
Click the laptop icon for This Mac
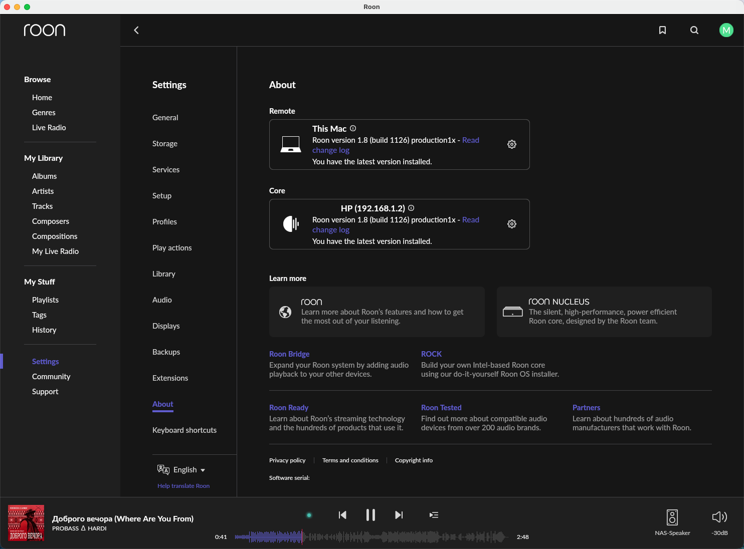tap(291, 144)
